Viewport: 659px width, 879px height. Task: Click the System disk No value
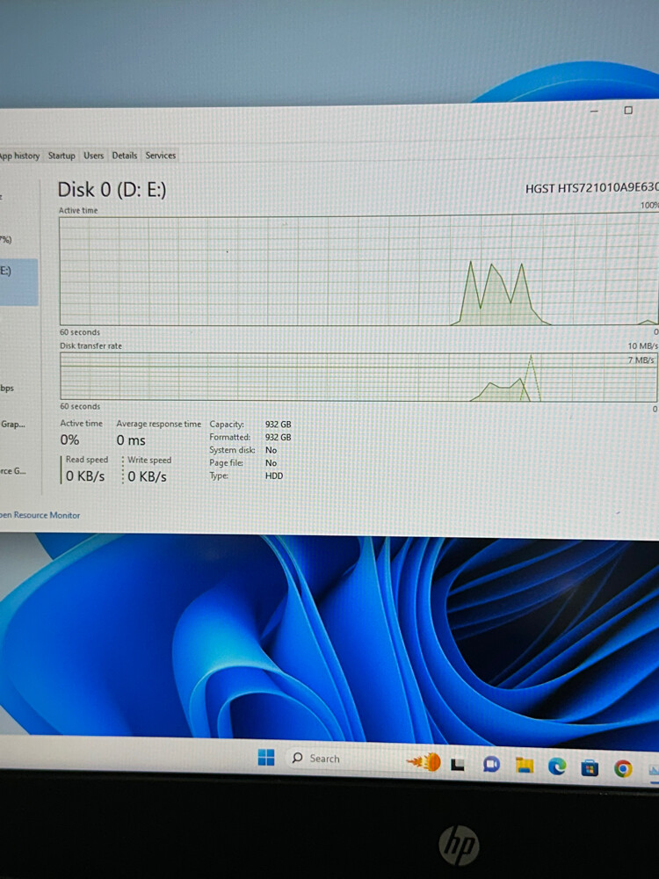coord(272,450)
